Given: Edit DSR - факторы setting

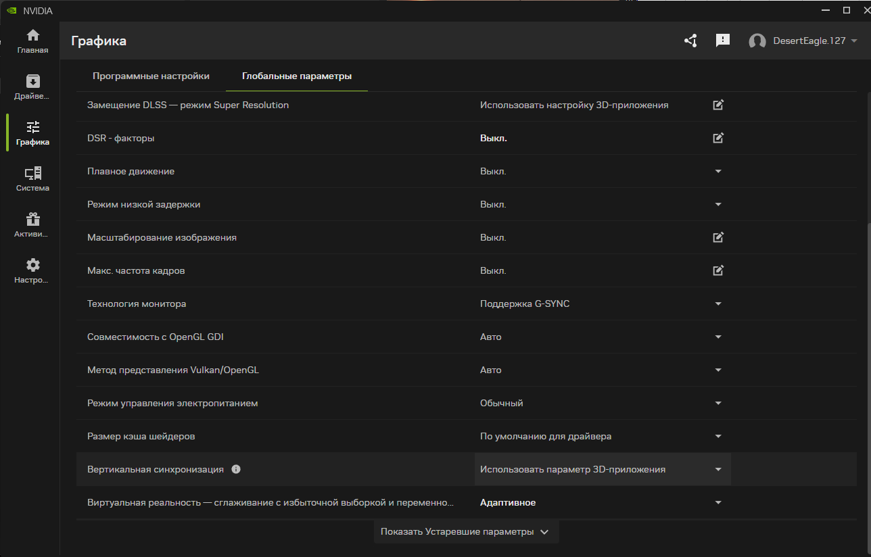Looking at the screenshot, I should (718, 138).
